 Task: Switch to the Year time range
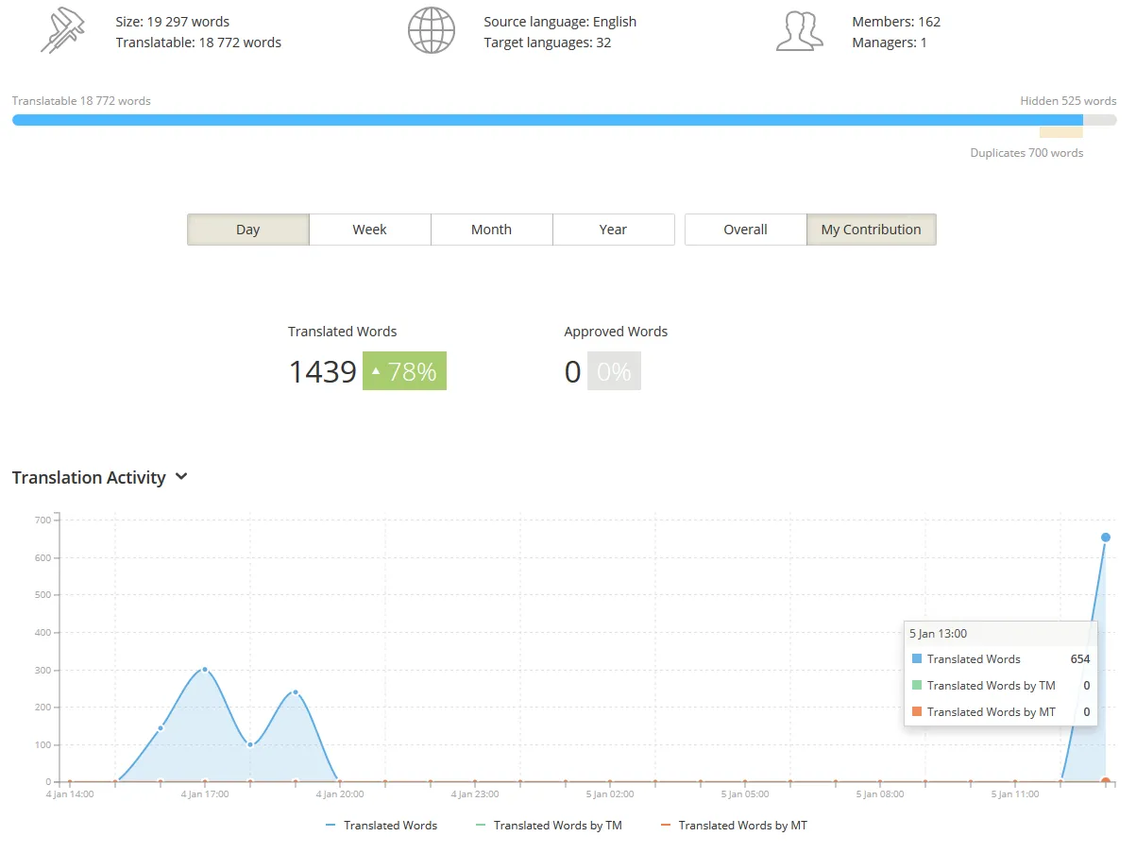(613, 230)
